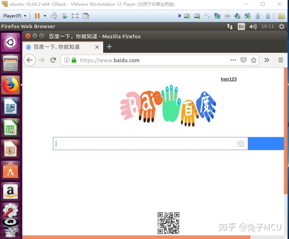Select the Baidu tab in Firefox
Image resolution: width=289 pixels, height=239 pixels.
pyautogui.click(x=63, y=47)
